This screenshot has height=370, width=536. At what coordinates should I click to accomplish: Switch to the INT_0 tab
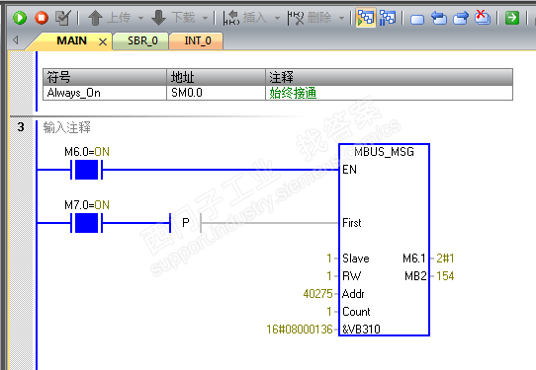198,40
